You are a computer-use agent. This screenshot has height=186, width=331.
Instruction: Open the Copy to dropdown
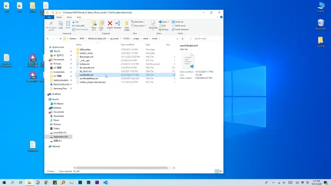point(101,29)
